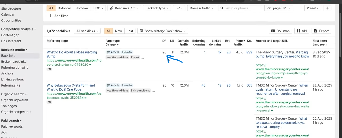Open the All backlinks dropdown
Image resolution: width=342 pixels, height=138 pixels.
pyautogui.click(x=87, y=31)
